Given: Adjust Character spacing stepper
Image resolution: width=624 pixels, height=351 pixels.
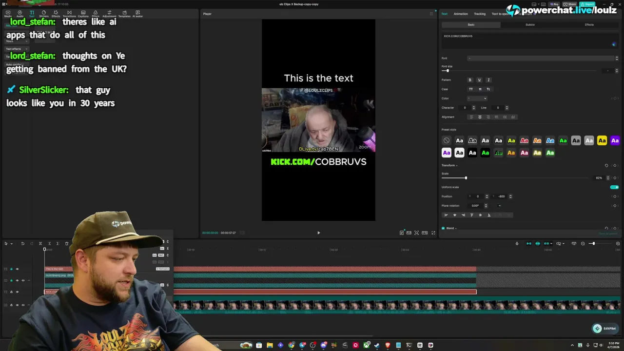Looking at the screenshot, I should click(x=473, y=108).
